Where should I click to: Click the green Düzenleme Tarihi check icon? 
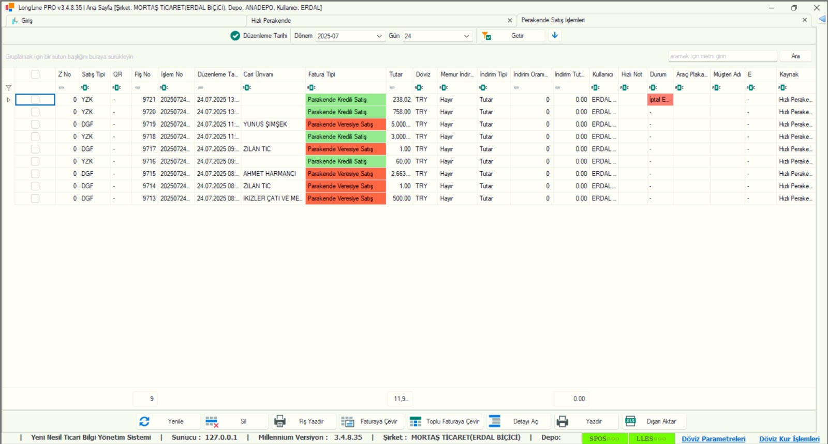[x=235, y=36]
